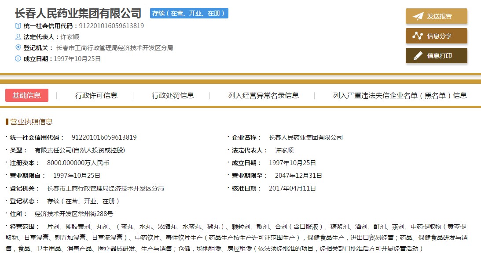Click the info circle icon by 成立日期
This screenshot has height=263, width=481.
(18, 58)
